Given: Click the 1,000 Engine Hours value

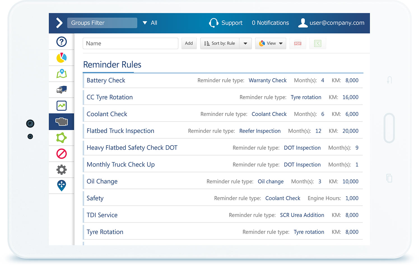Looking at the screenshot, I should click(x=352, y=198).
